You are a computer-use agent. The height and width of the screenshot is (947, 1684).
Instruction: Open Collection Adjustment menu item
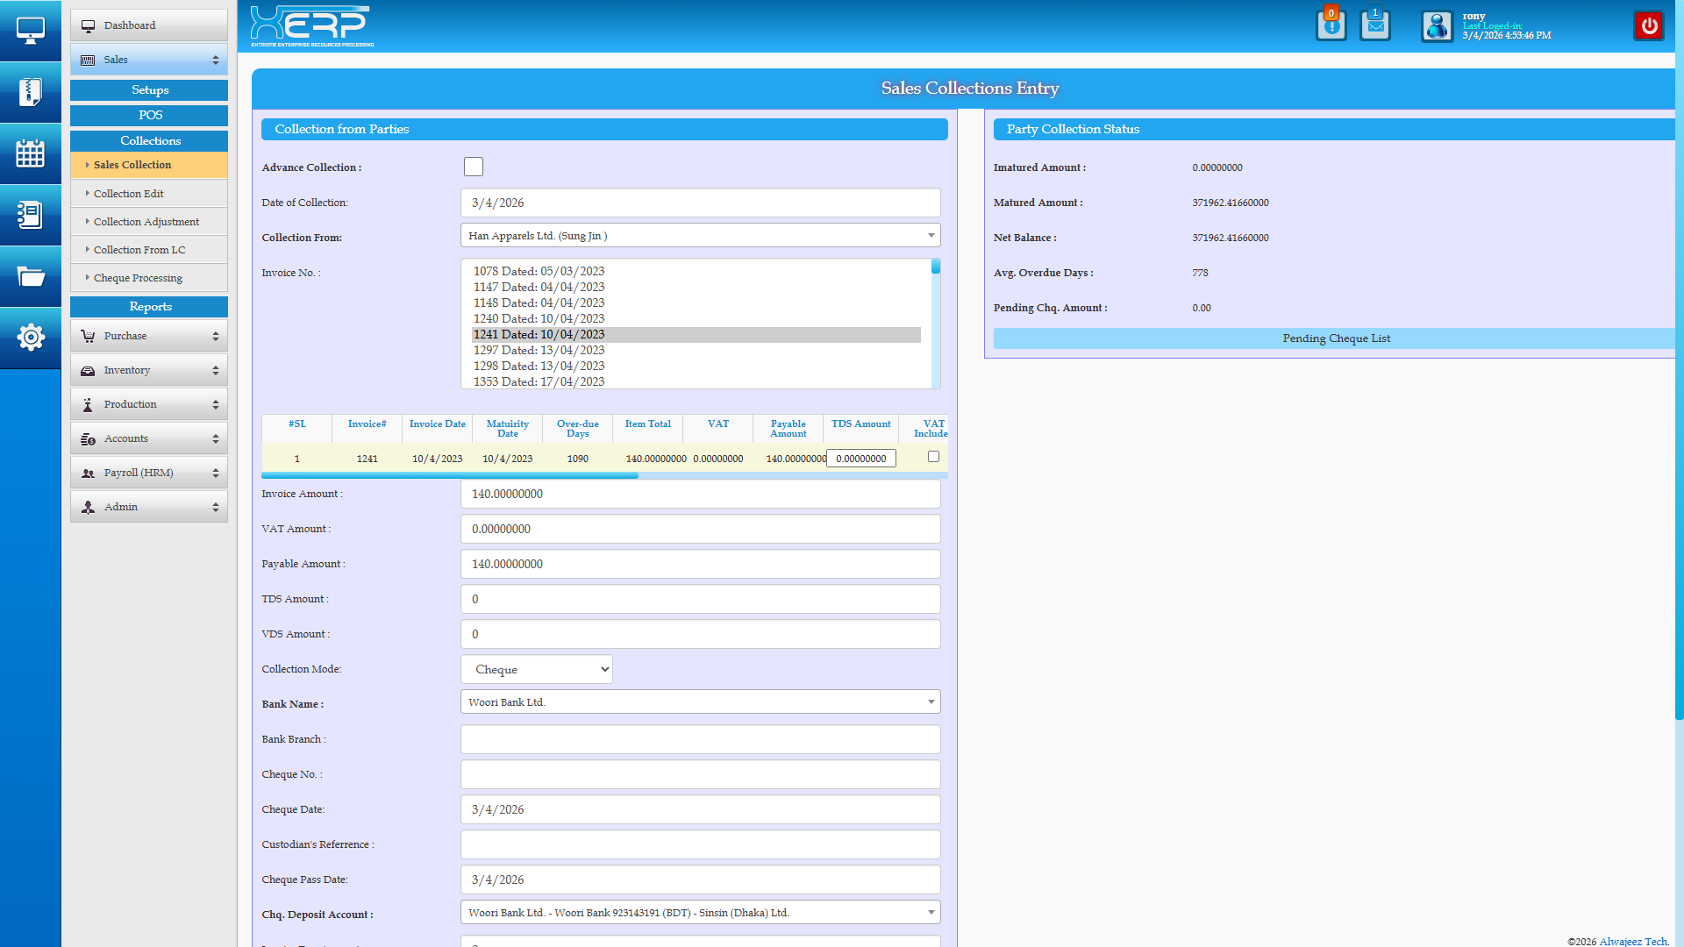[x=146, y=222]
